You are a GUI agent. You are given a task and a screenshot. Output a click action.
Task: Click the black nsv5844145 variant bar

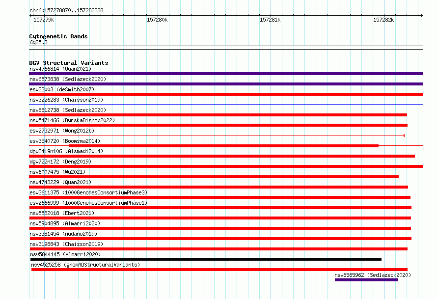(206, 259)
